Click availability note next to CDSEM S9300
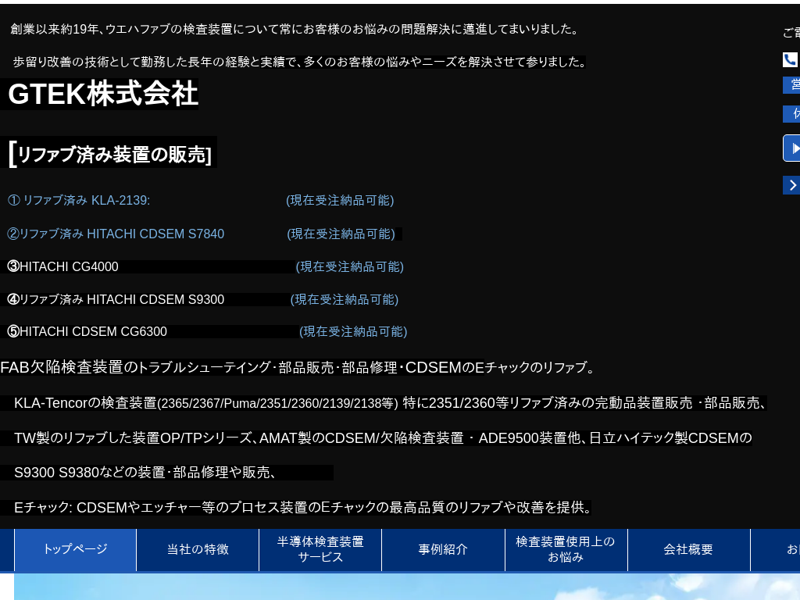Image resolution: width=800 pixels, height=600 pixels. 345,299
